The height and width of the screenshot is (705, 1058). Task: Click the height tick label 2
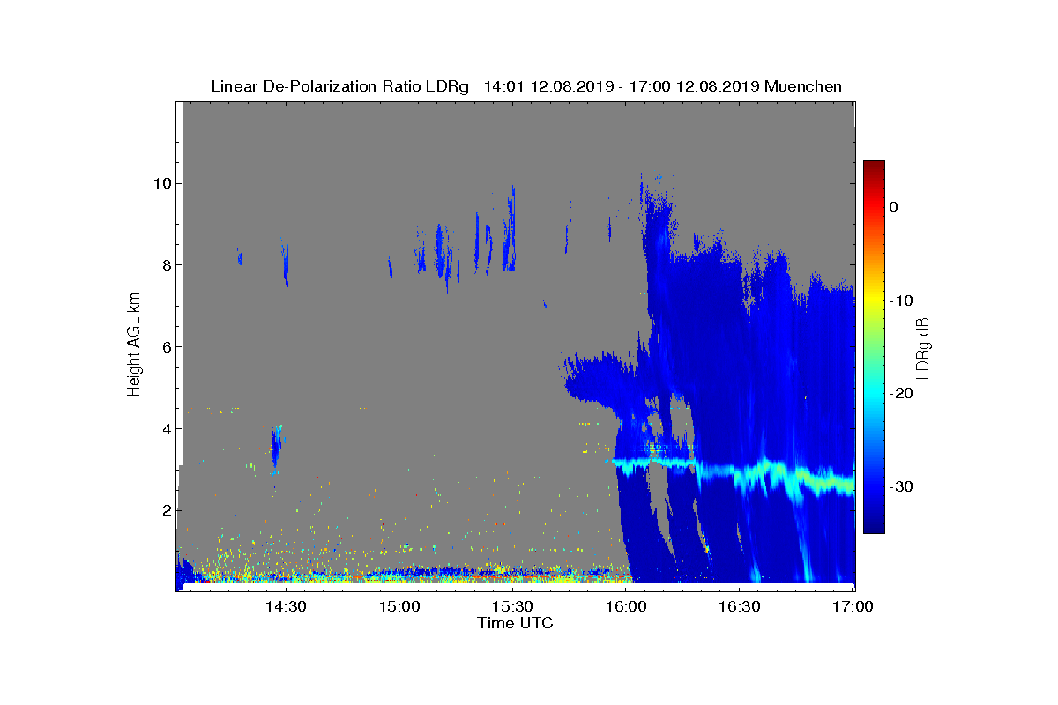pos(166,511)
